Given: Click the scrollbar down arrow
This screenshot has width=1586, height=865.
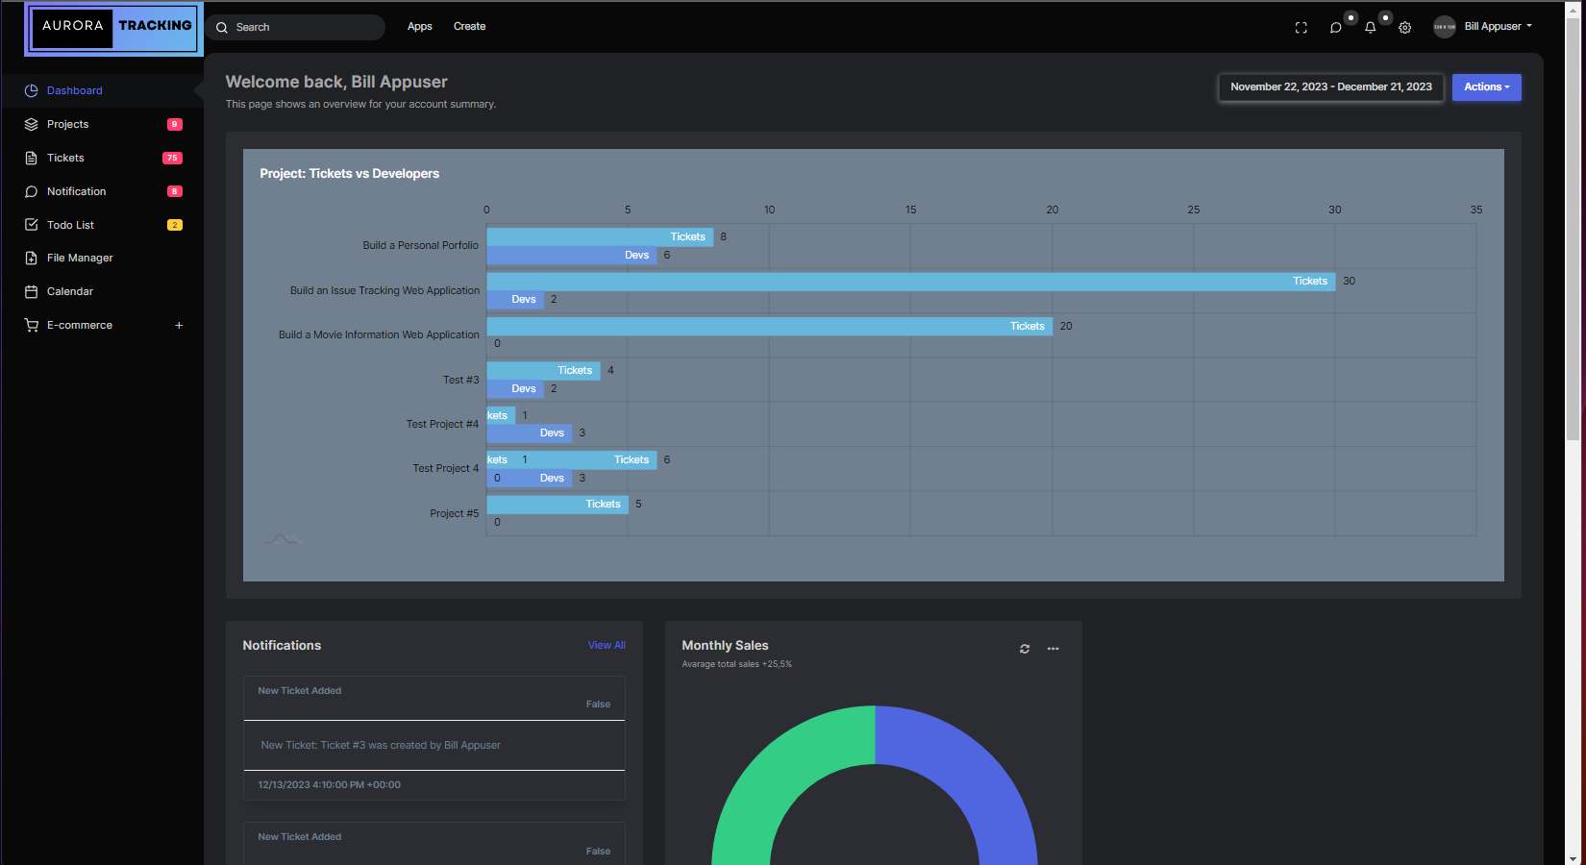Looking at the screenshot, I should (x=1574, y=858).
